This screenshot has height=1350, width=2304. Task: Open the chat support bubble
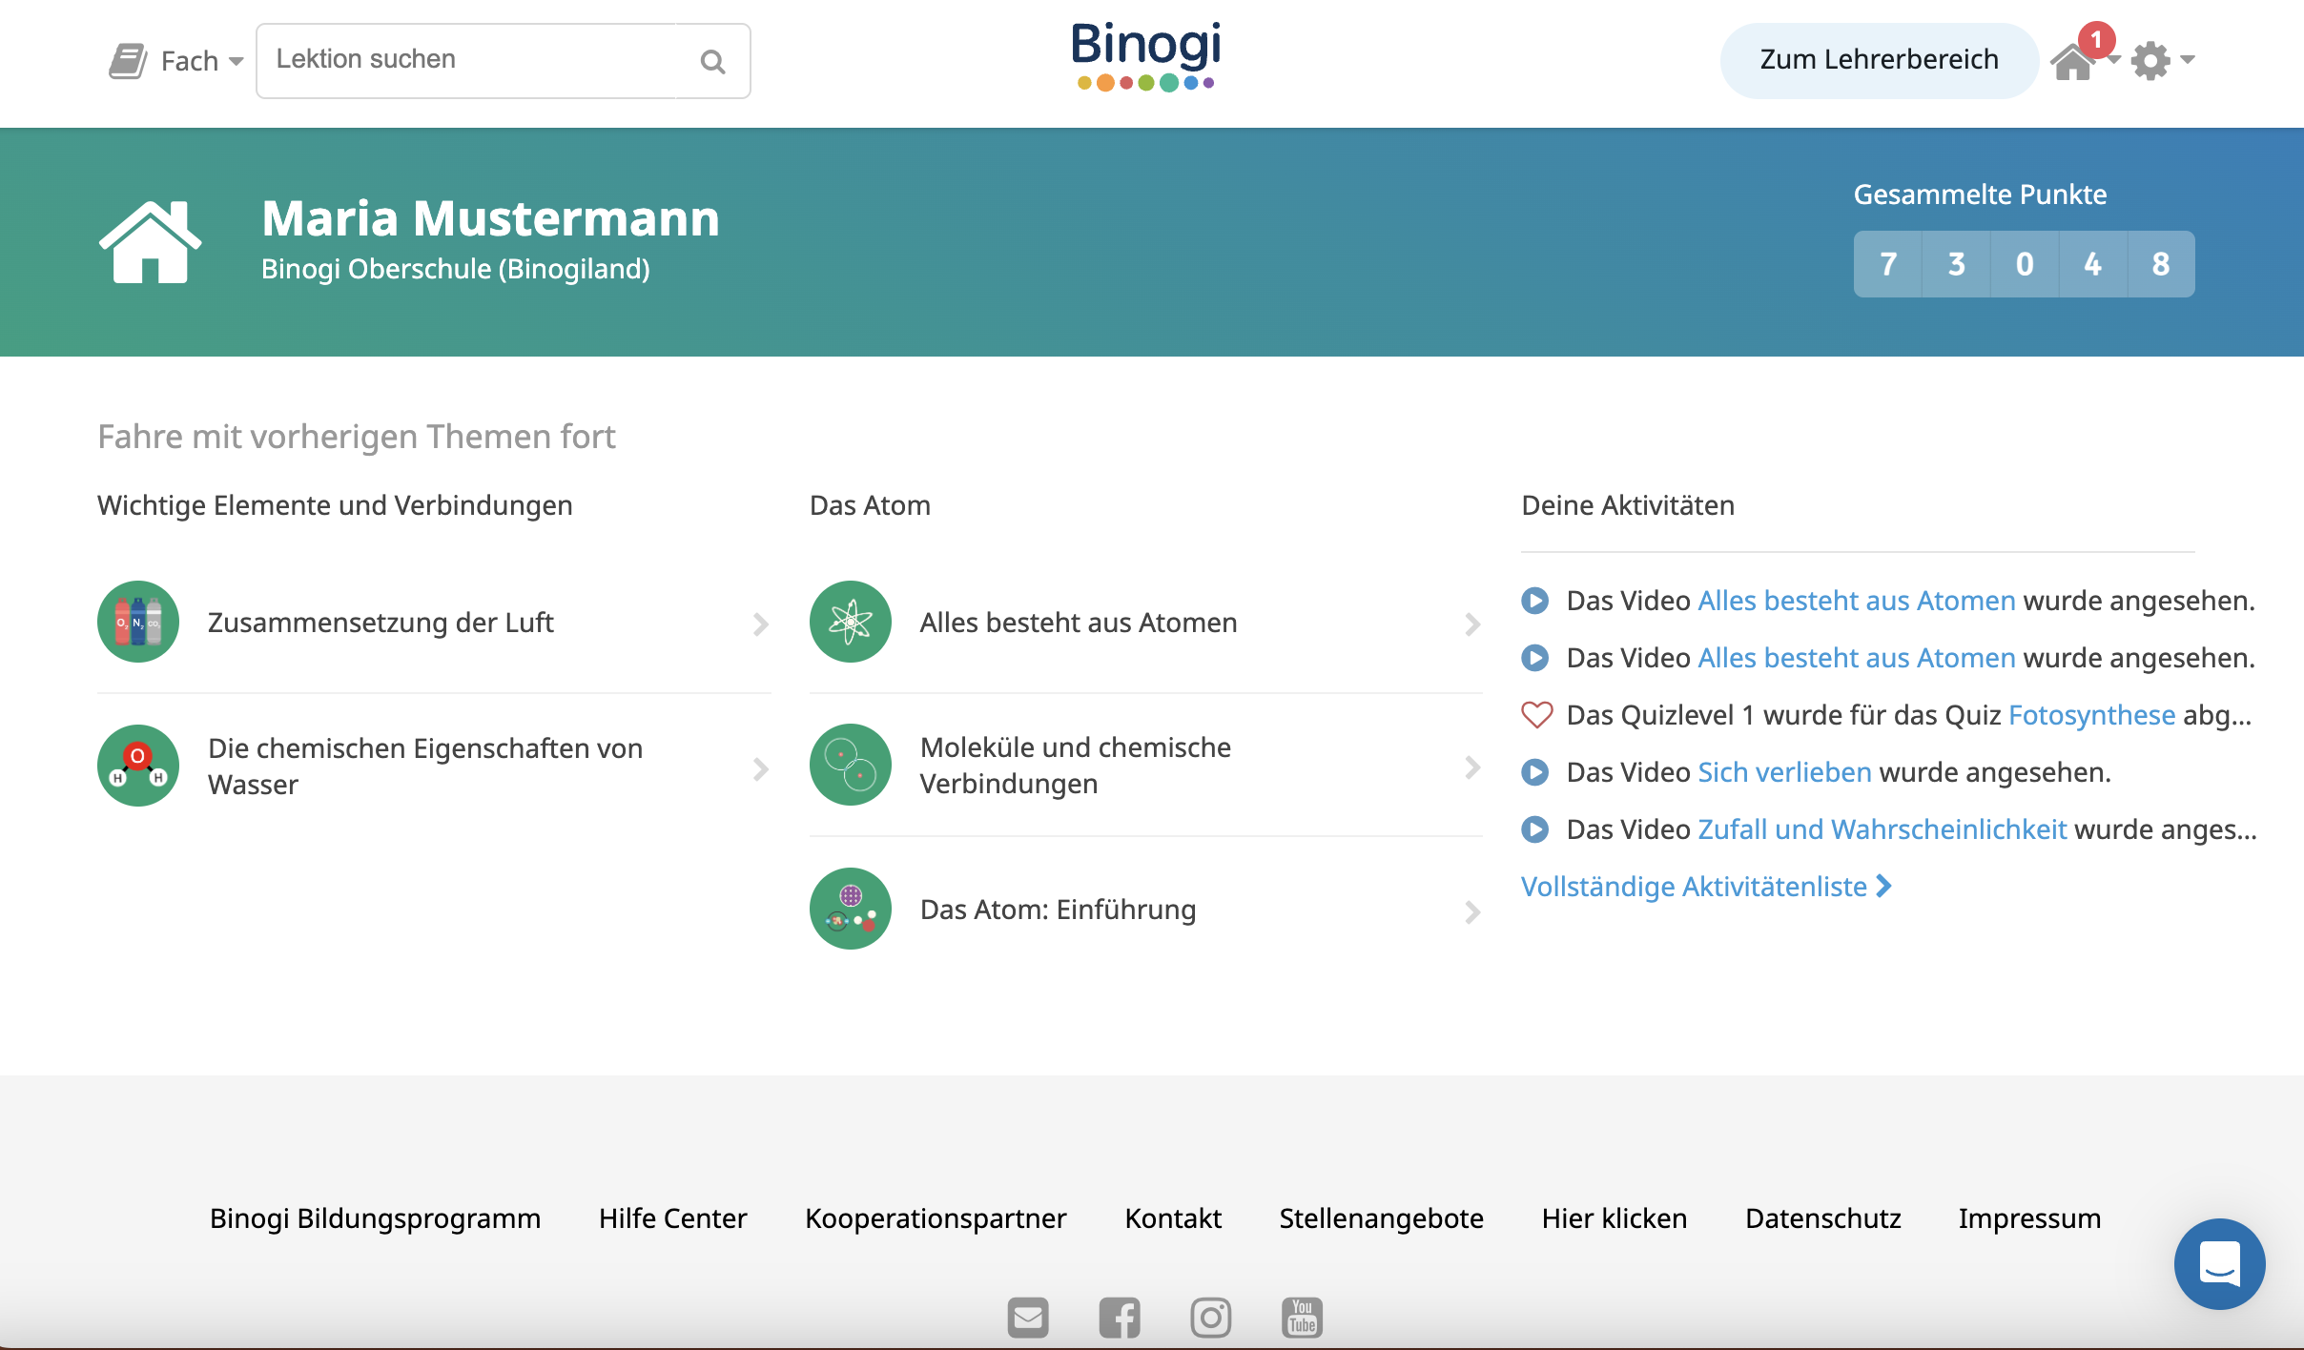coord(2219,1263)
